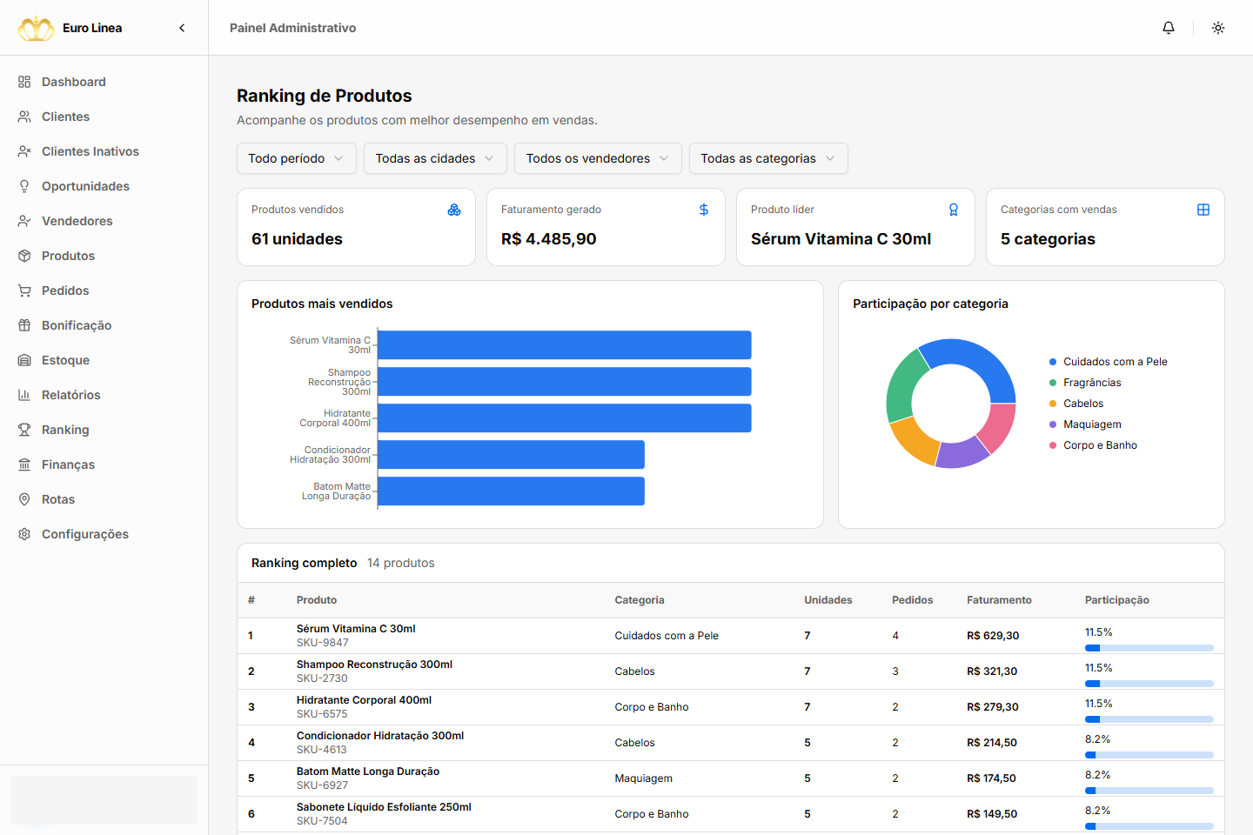Click the Faturamento gerado dollar icon
The height and width of the screenshot is (835, 1253).
click(704, 210)
